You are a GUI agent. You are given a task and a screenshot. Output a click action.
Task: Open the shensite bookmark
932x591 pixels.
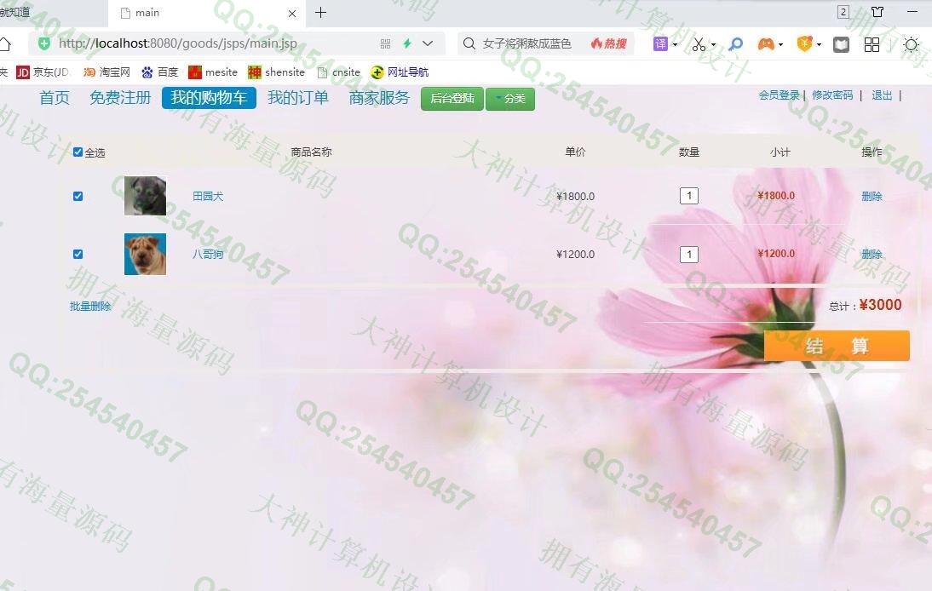(276, 72)
